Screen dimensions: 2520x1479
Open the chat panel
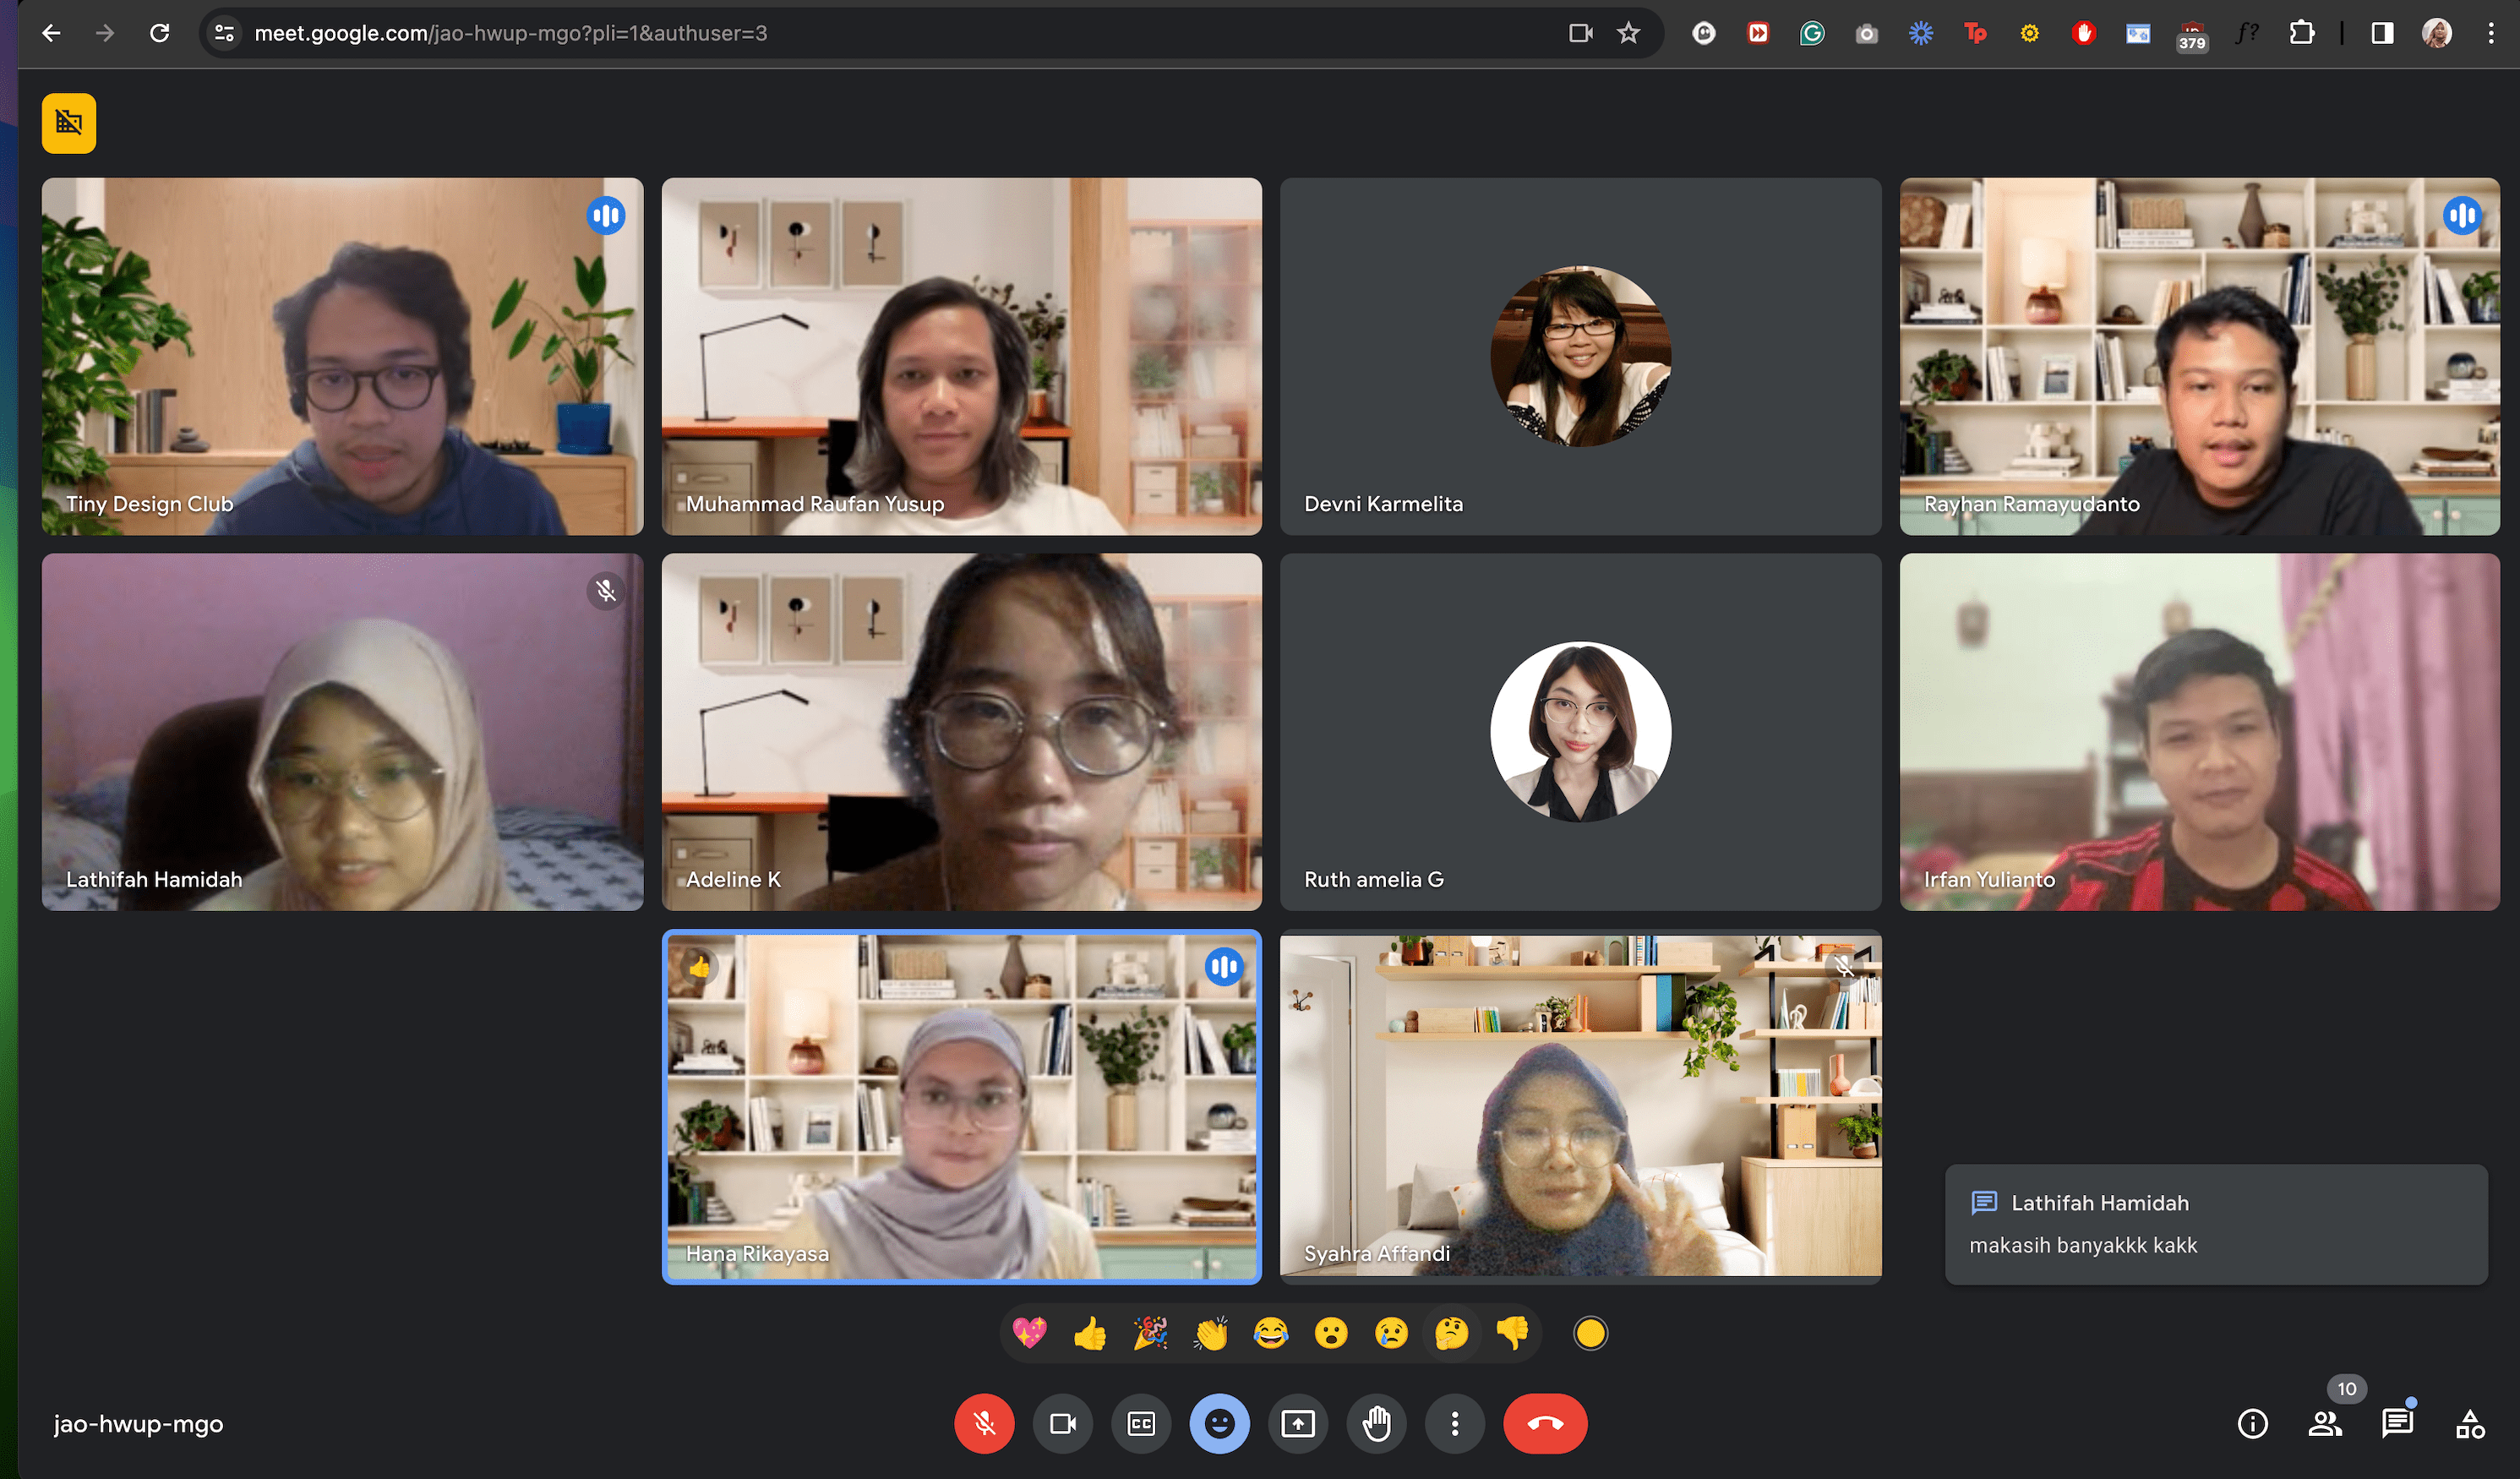[x=2397, y=1423]
